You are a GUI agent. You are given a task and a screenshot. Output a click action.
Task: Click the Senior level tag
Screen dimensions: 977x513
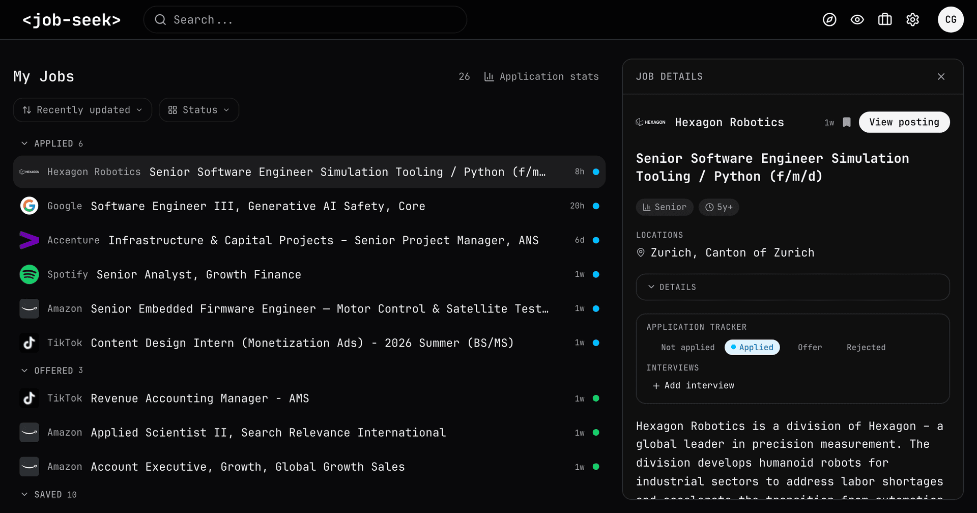pos(665,207)
